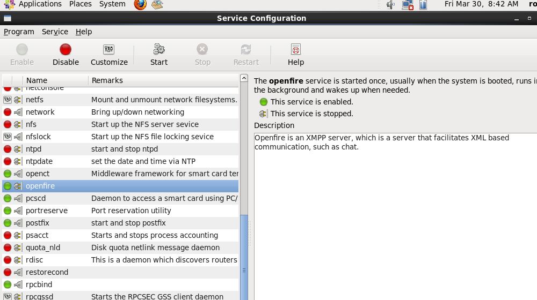537x300 pixels.
Task: Select the postfix service row
Action: pyautogui.click(x=120, y=223)
